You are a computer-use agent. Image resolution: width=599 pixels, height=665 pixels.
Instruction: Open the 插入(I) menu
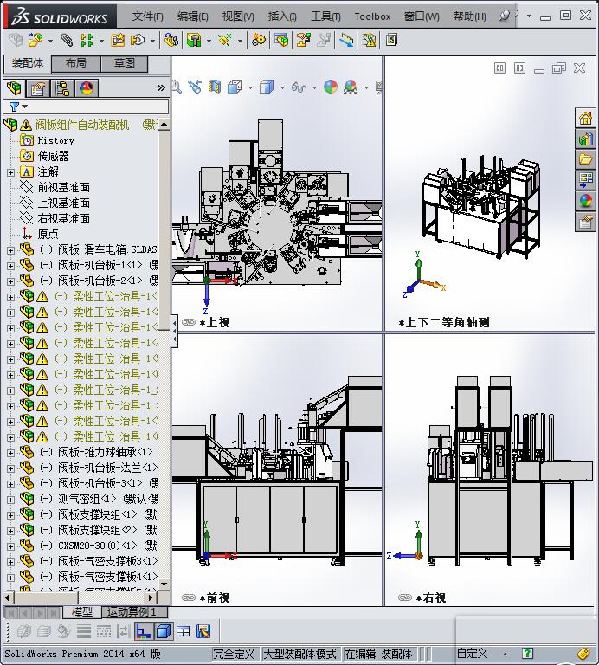pos(282,16)
